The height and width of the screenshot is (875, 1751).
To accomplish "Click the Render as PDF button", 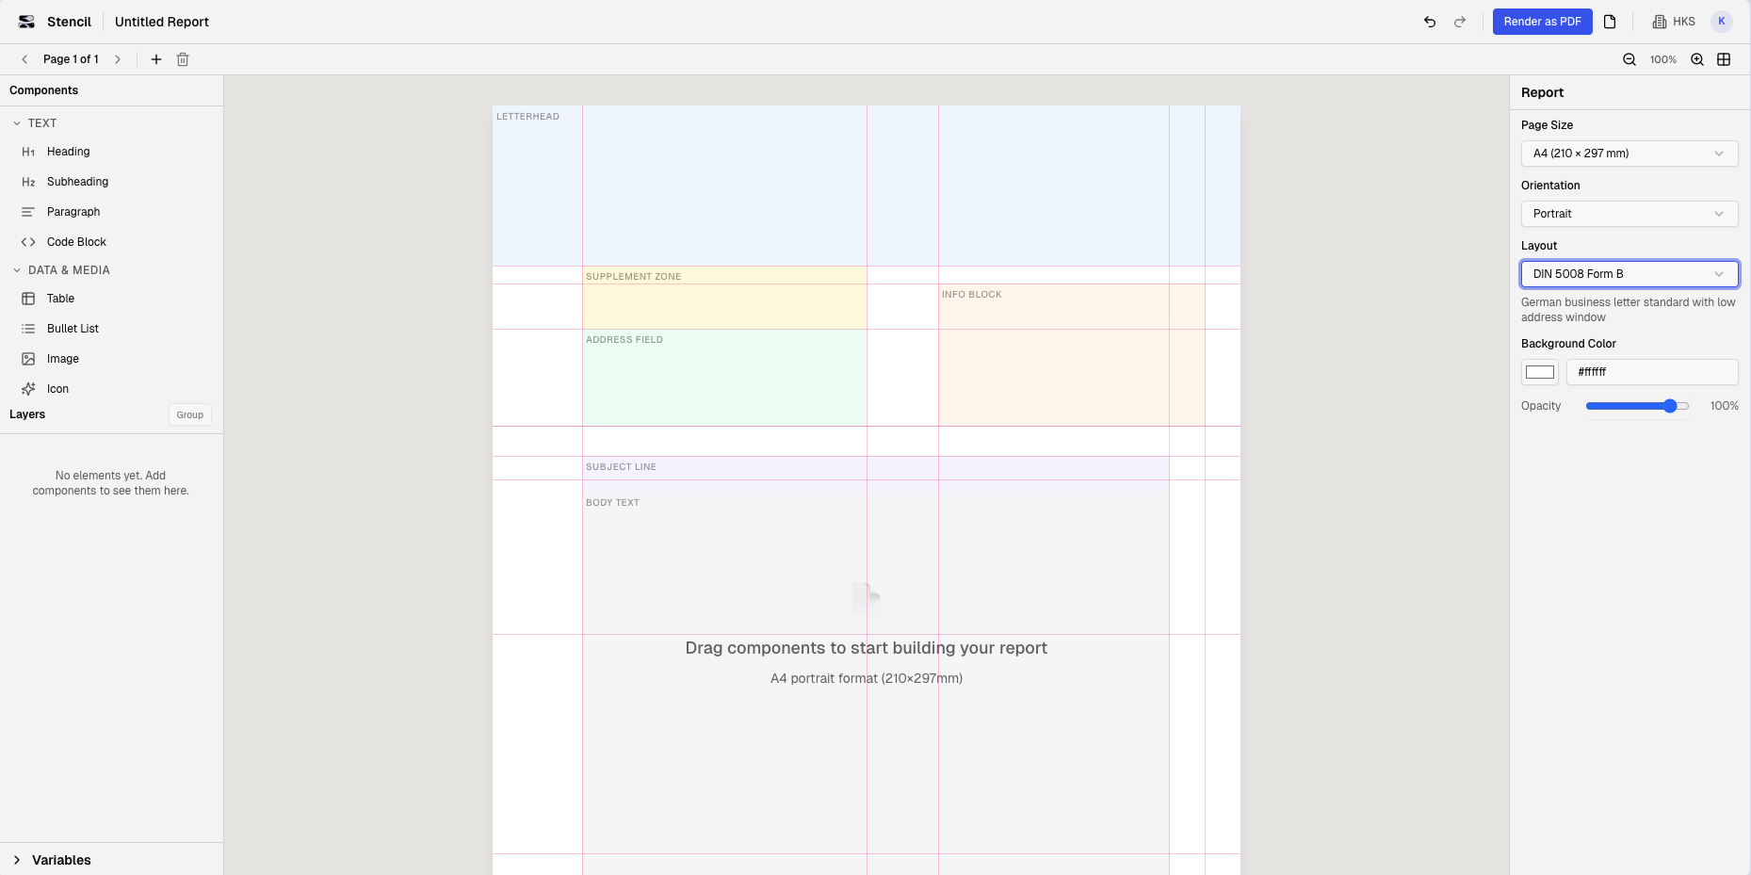I will point(1542,21).
